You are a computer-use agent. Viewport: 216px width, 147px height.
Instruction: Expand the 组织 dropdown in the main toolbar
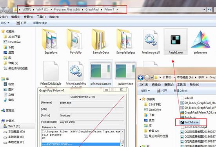pyautogui.click(x=5, y=23)
